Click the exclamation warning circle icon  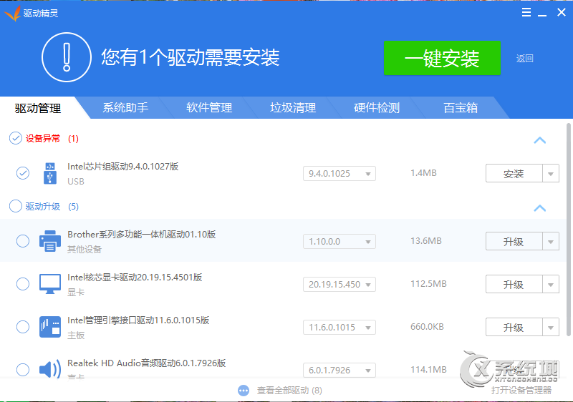click(67, 57)
